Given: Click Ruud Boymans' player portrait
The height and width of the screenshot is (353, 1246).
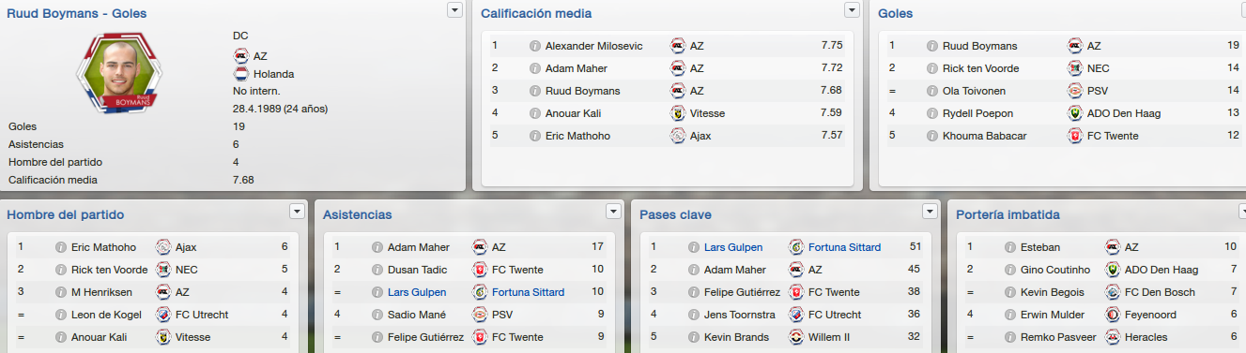Looking at the screenshot, I should coord(119,70).
